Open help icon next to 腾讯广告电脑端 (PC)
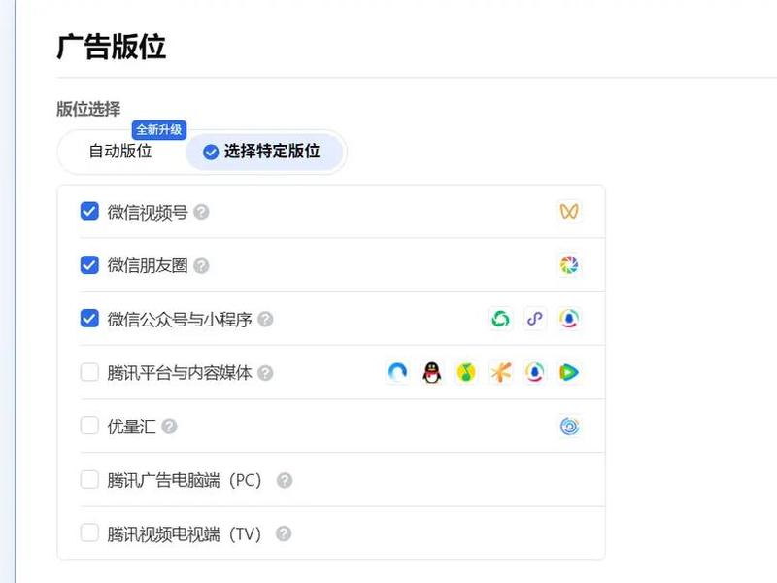Image resolution: width=777 pixels, height=583 pixels. 285,480
